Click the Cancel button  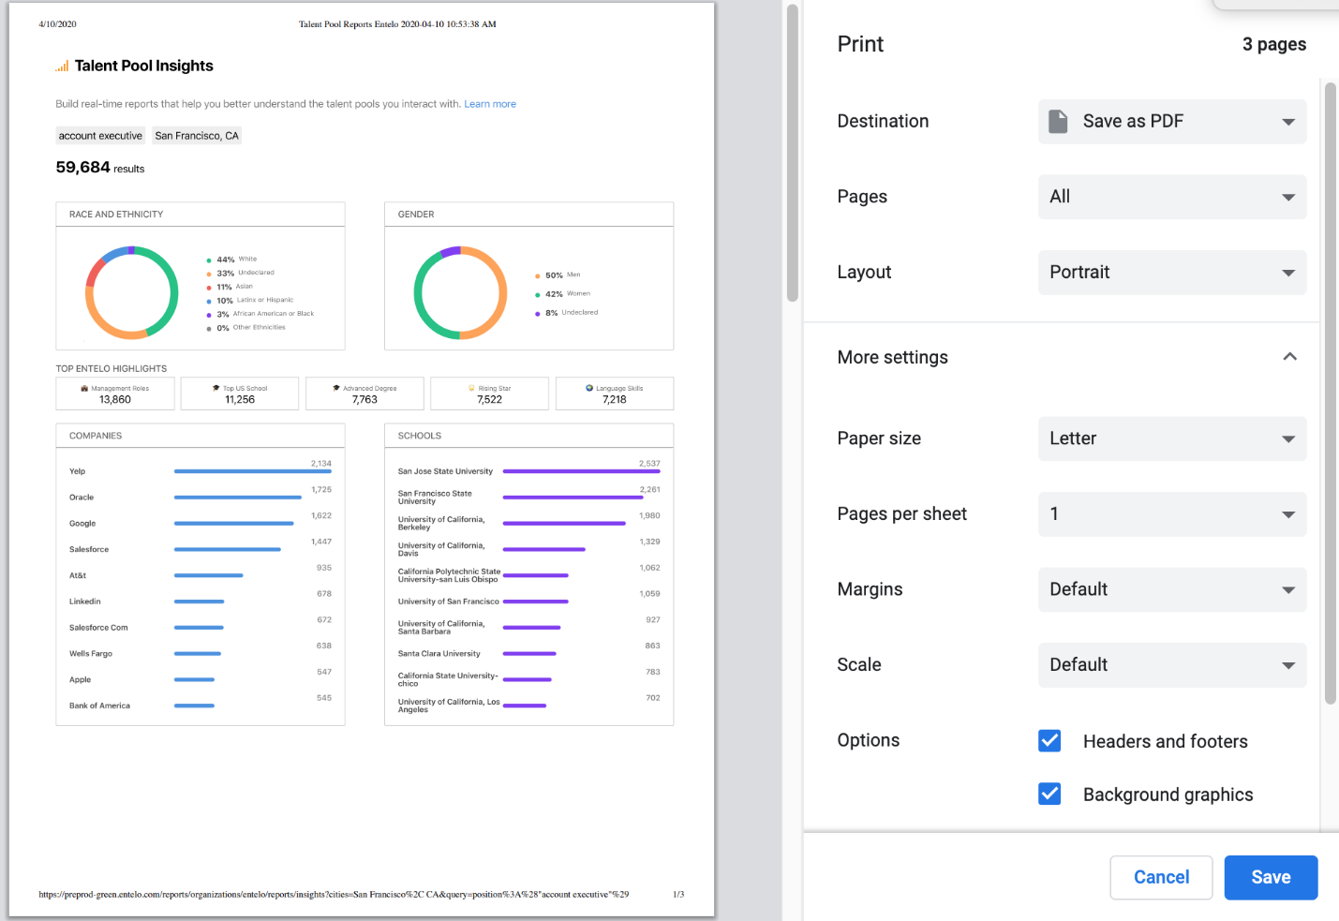click(x=1161, y=878)
